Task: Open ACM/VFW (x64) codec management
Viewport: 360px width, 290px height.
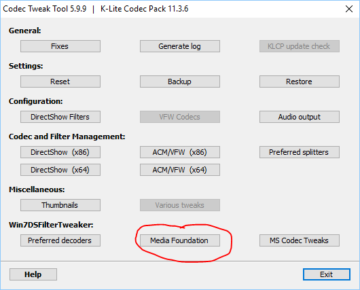Action: pyautogui.click(x=180, y=170)
